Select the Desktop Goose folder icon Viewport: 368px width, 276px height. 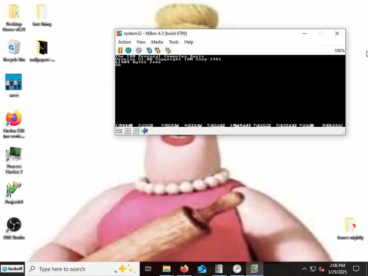tap(14, 18)
